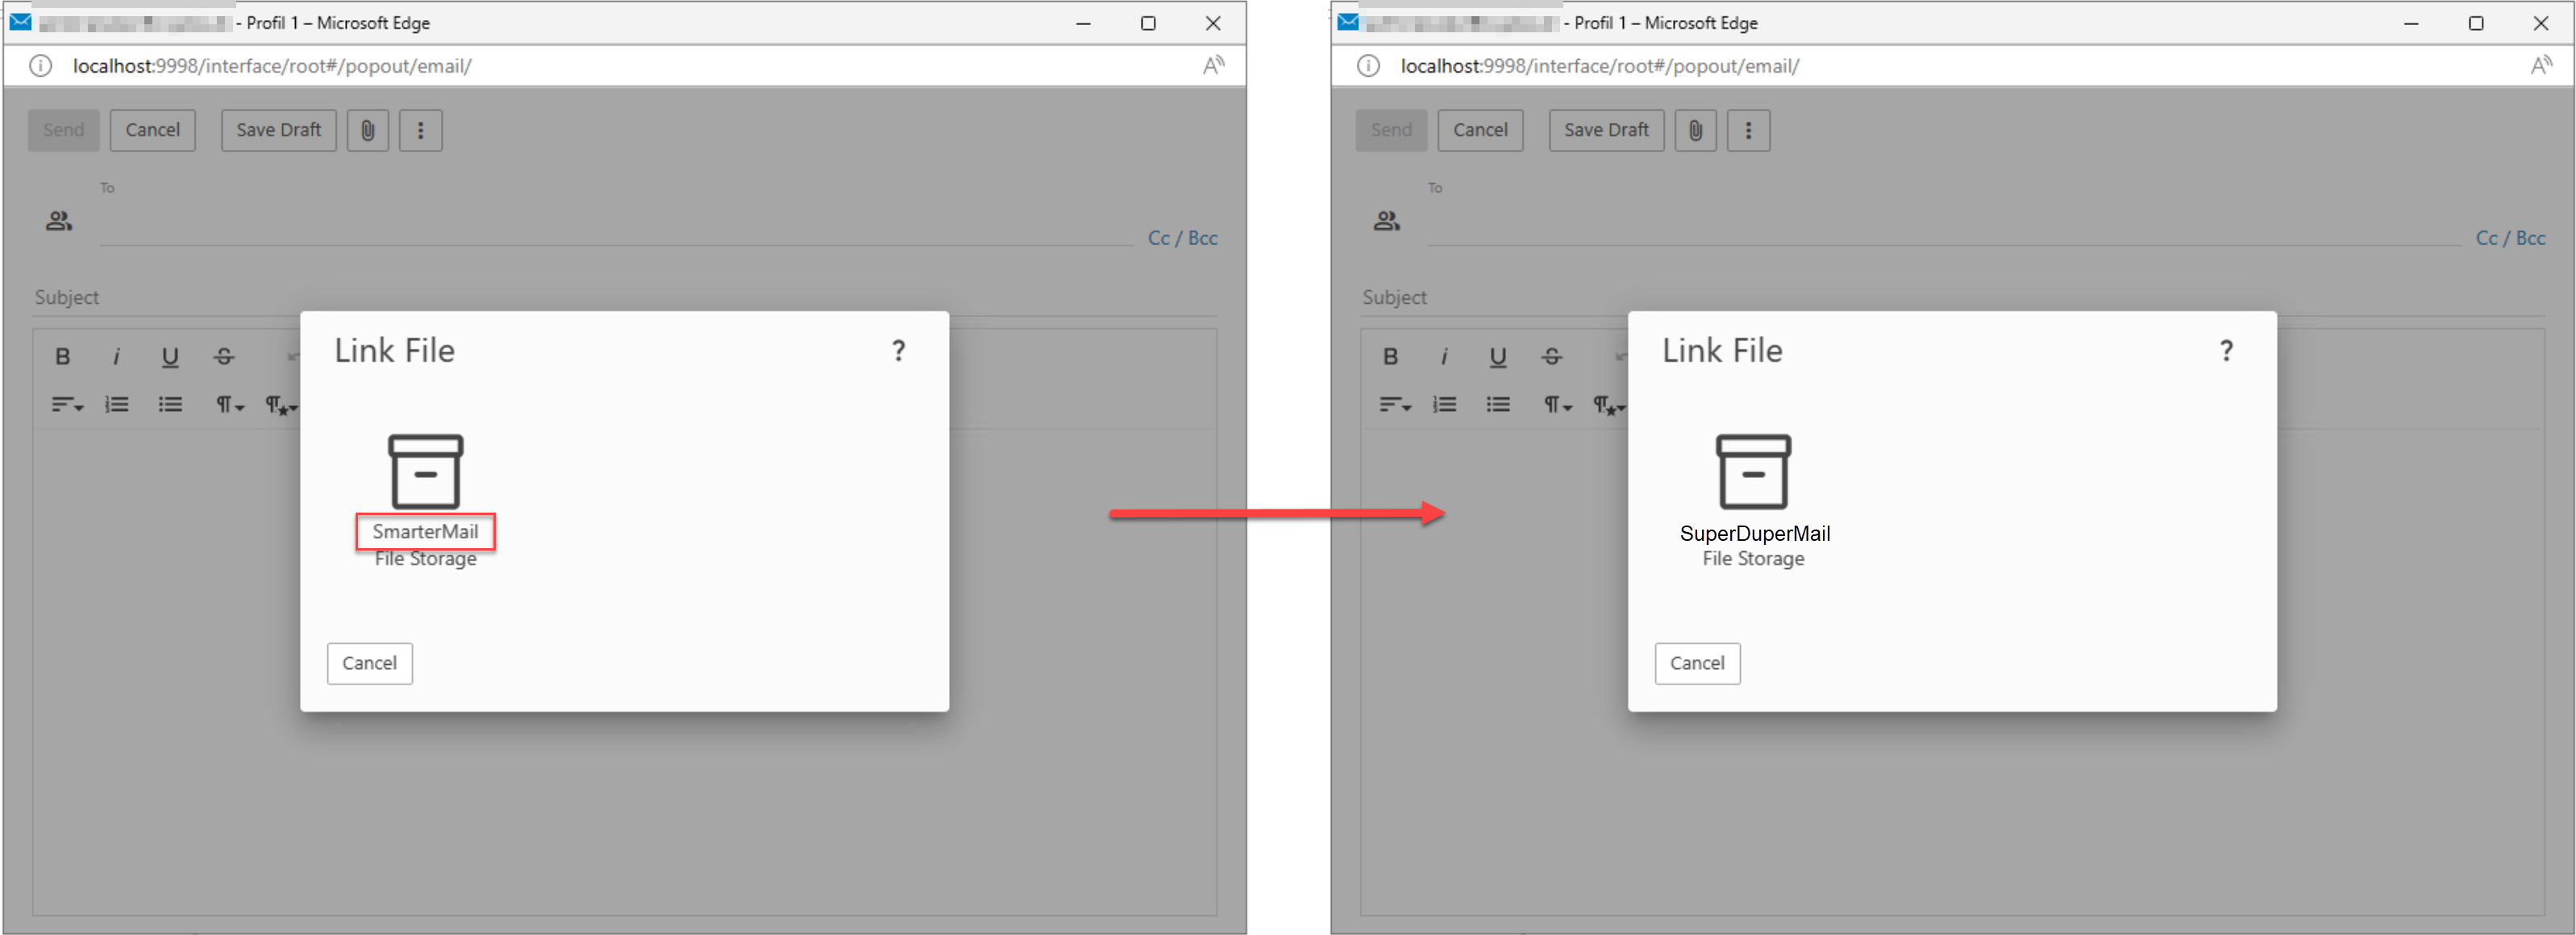Click Save Draft in right window
The height and width of the screenshot is (935, 2576).
pos(1607,130)
